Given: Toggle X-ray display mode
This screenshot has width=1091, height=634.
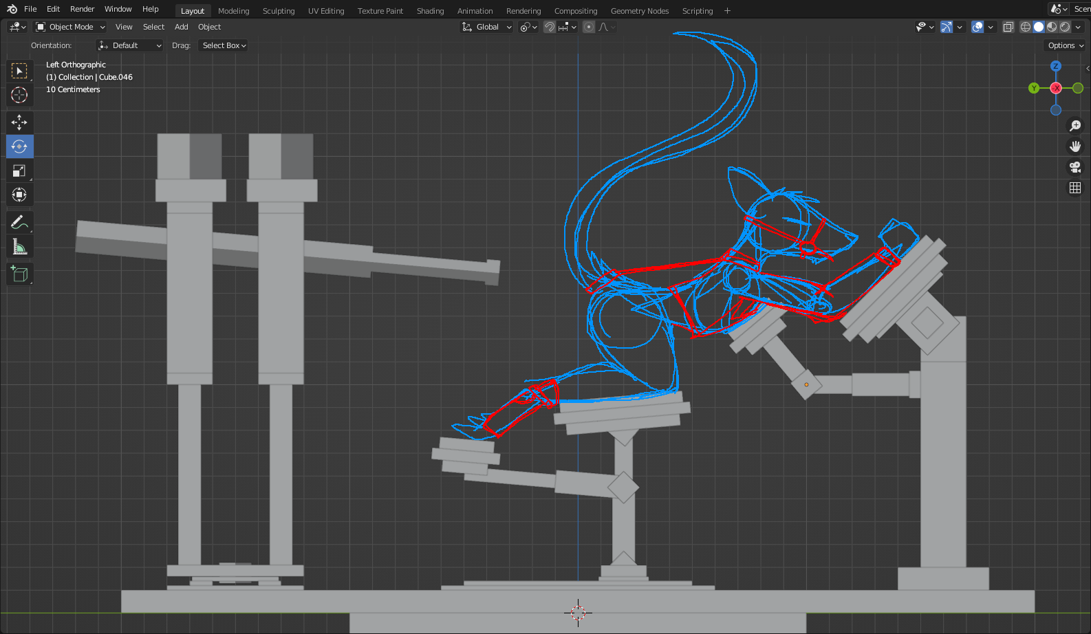Looking at the screenshot, I should click(1008, 27).
